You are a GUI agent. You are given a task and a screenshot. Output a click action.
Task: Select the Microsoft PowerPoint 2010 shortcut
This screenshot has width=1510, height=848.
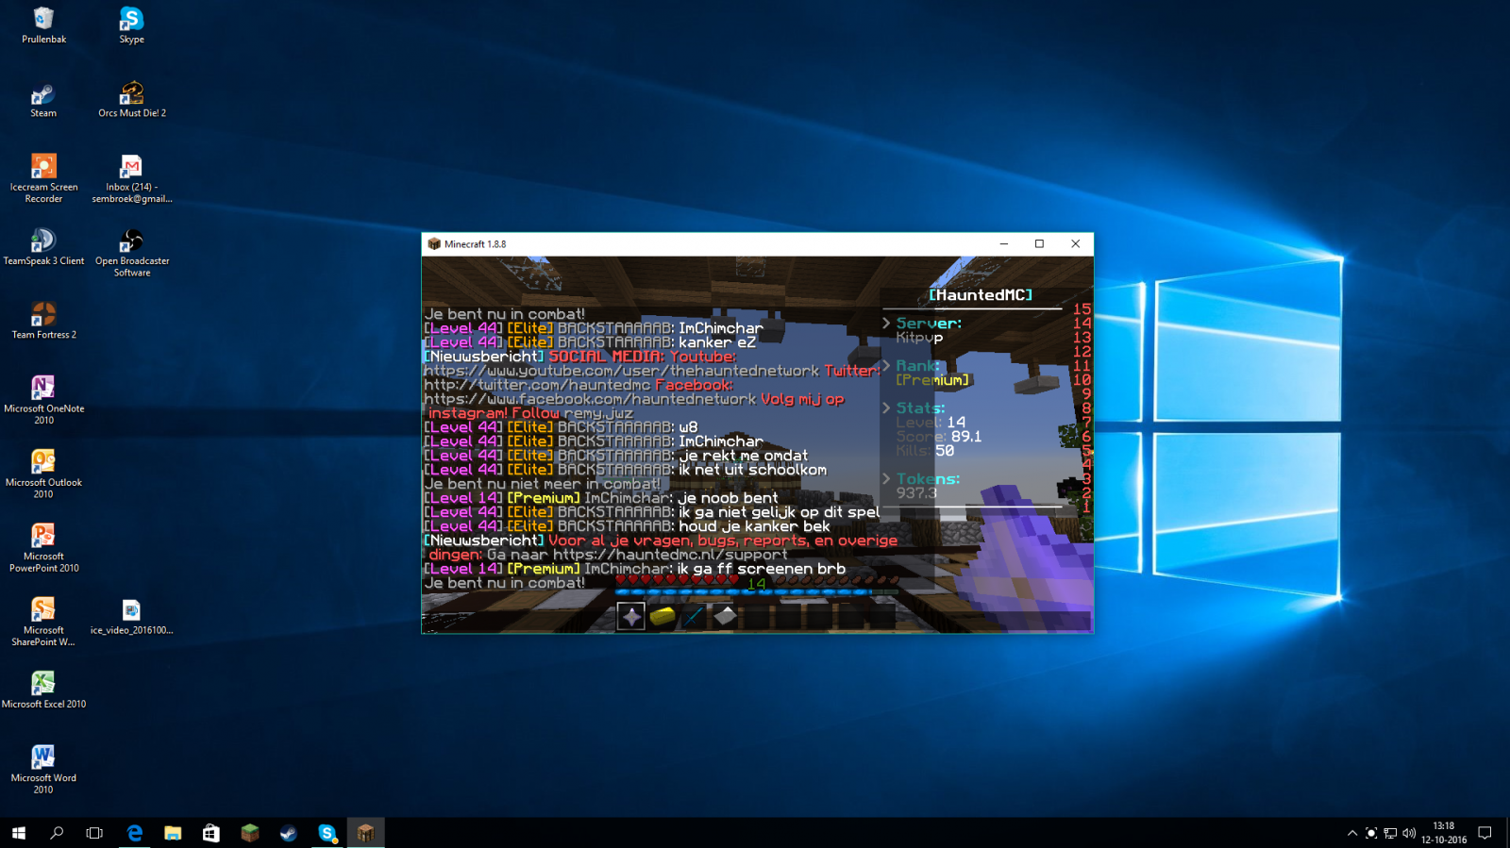(43, 548)
